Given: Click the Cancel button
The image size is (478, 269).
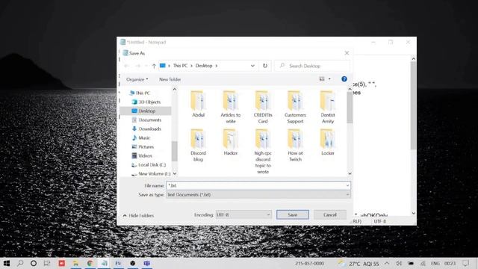Looking at the screenshot, I should (x=330, y=214).
